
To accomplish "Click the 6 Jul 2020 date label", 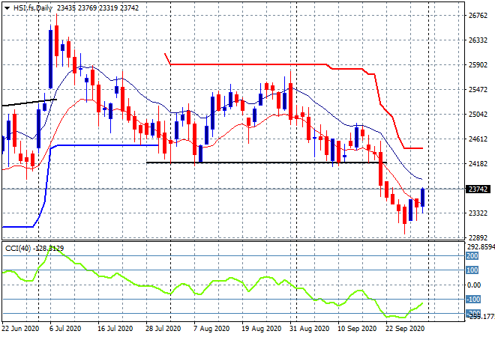I will (65, 329).
